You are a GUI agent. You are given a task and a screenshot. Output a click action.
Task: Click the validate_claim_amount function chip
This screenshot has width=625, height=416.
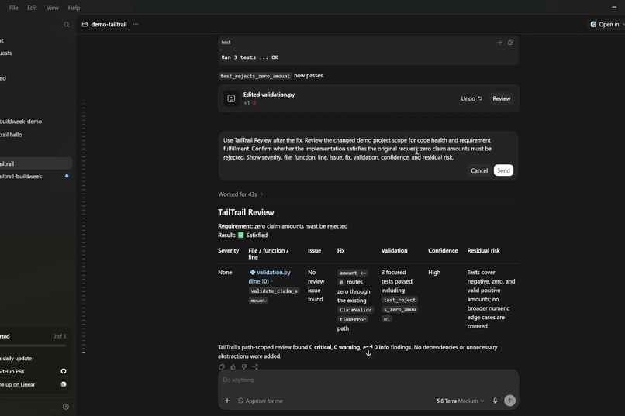pos(274,295)
